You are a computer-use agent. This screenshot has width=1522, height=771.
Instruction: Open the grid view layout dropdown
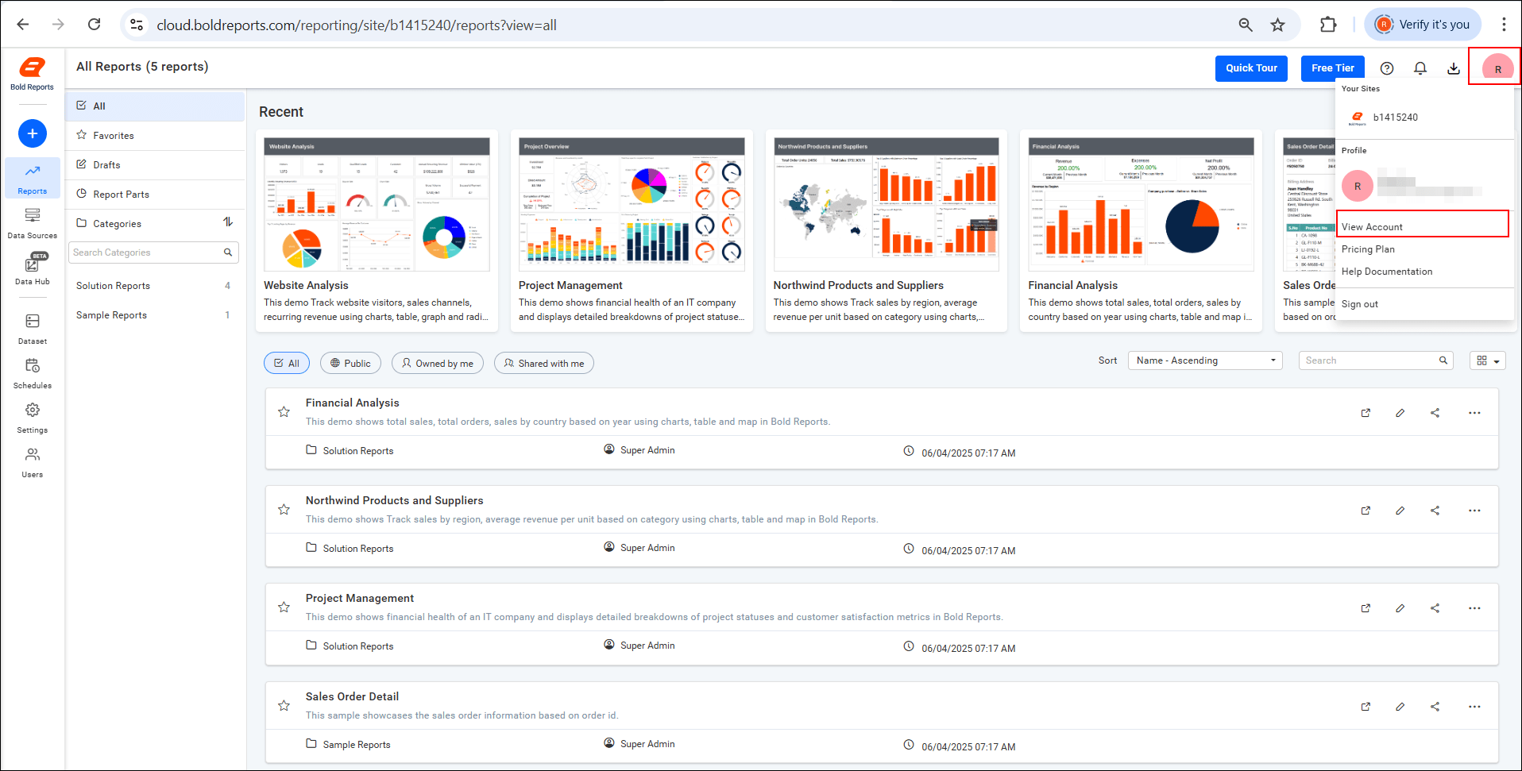(x=1488, y=360)
